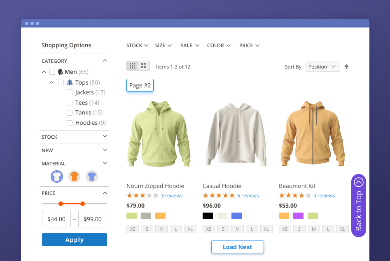Toggle sort direction arrow
The height and width of the screenshot is (261, 390).
(346, 67)
